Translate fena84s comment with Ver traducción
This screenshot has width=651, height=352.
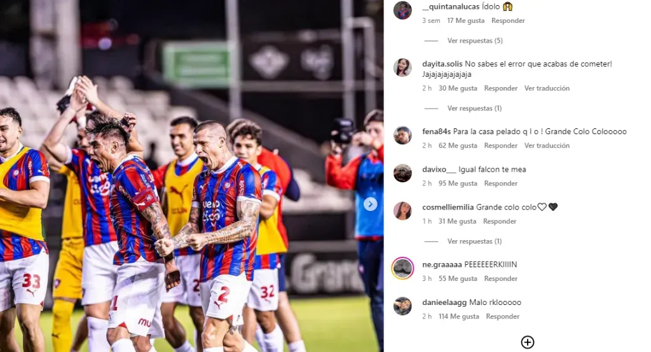click(547, 146)
